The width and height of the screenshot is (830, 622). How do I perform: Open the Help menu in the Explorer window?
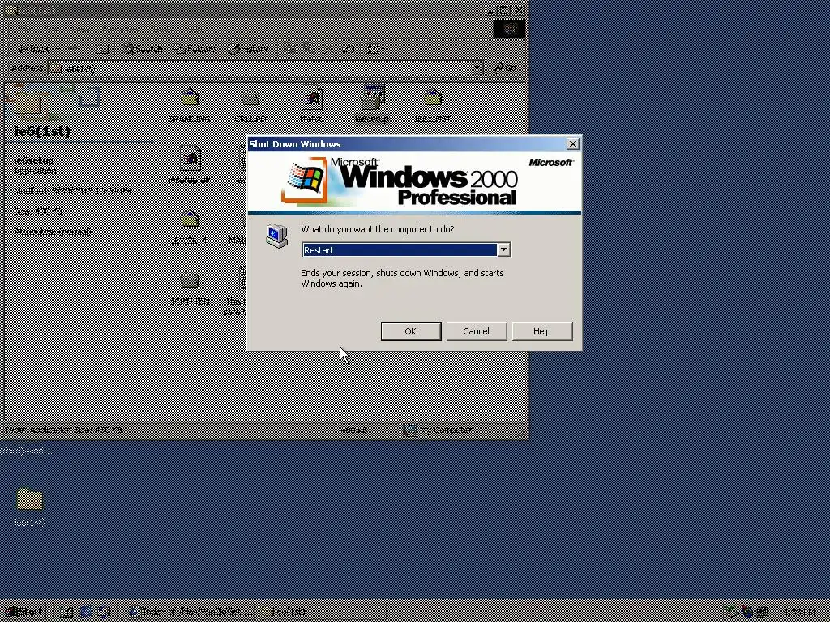pyautogui.click(x=193, y=29)
